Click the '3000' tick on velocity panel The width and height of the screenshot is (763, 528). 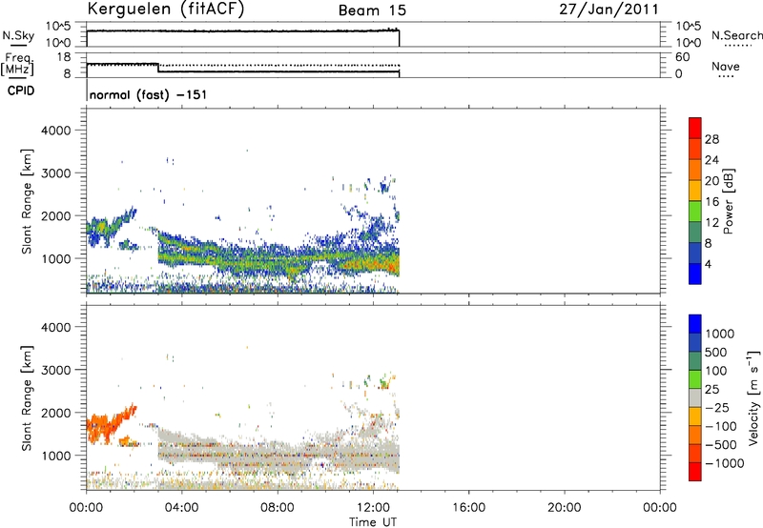coord(55,370)
